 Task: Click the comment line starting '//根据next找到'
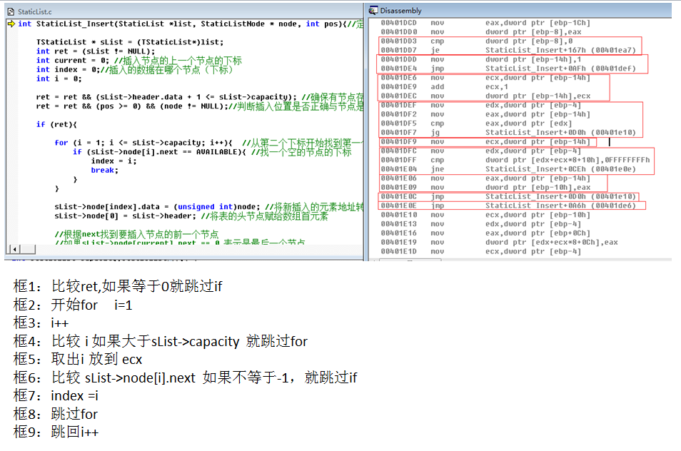coord(136,234)
